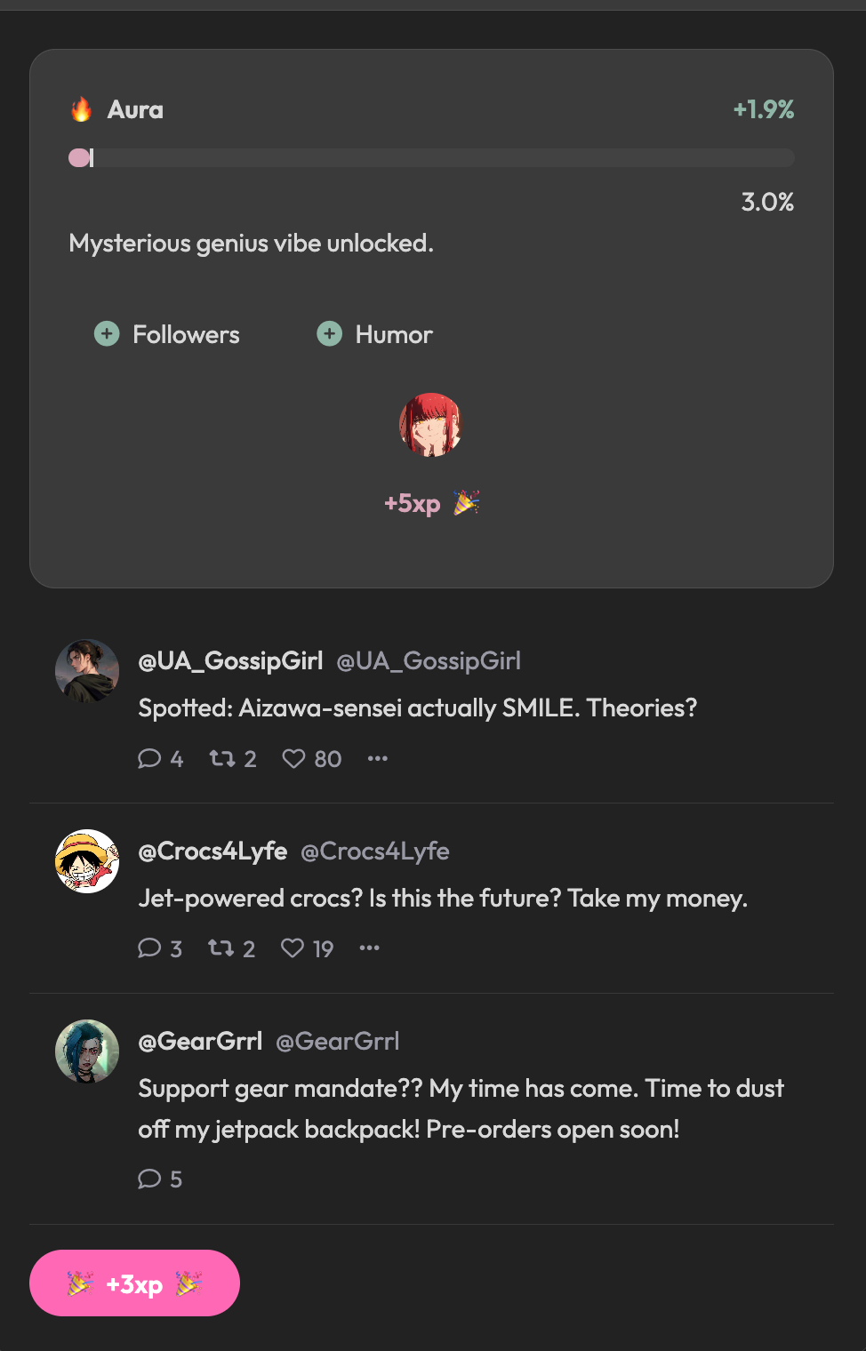This screenshot has height=1351, width=866.
Task: Click the plus icon next to Humor
Action: point(330,334)
